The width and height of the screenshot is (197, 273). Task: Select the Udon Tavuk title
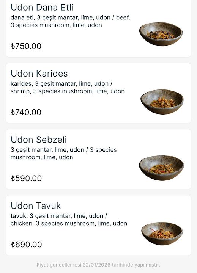coord(36,206)
